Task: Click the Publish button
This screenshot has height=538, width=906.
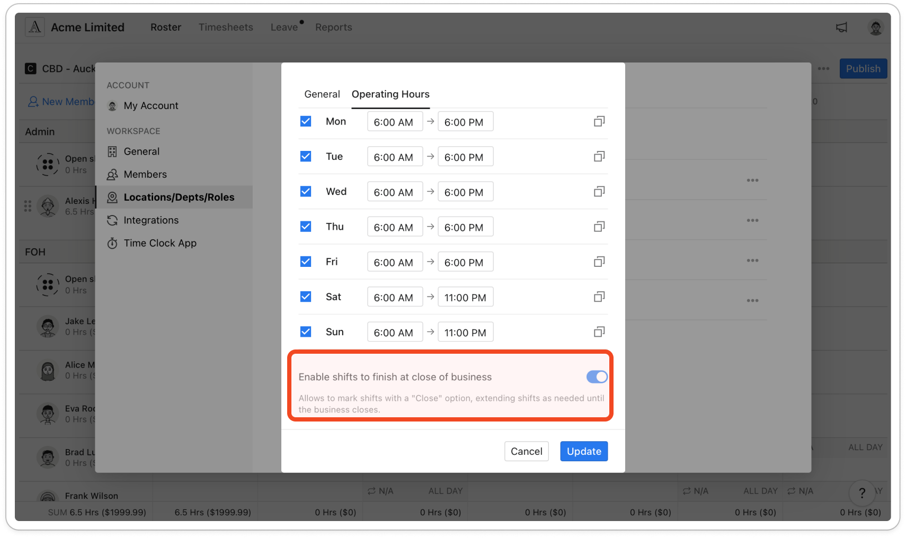Action: [x=863, y=69]
